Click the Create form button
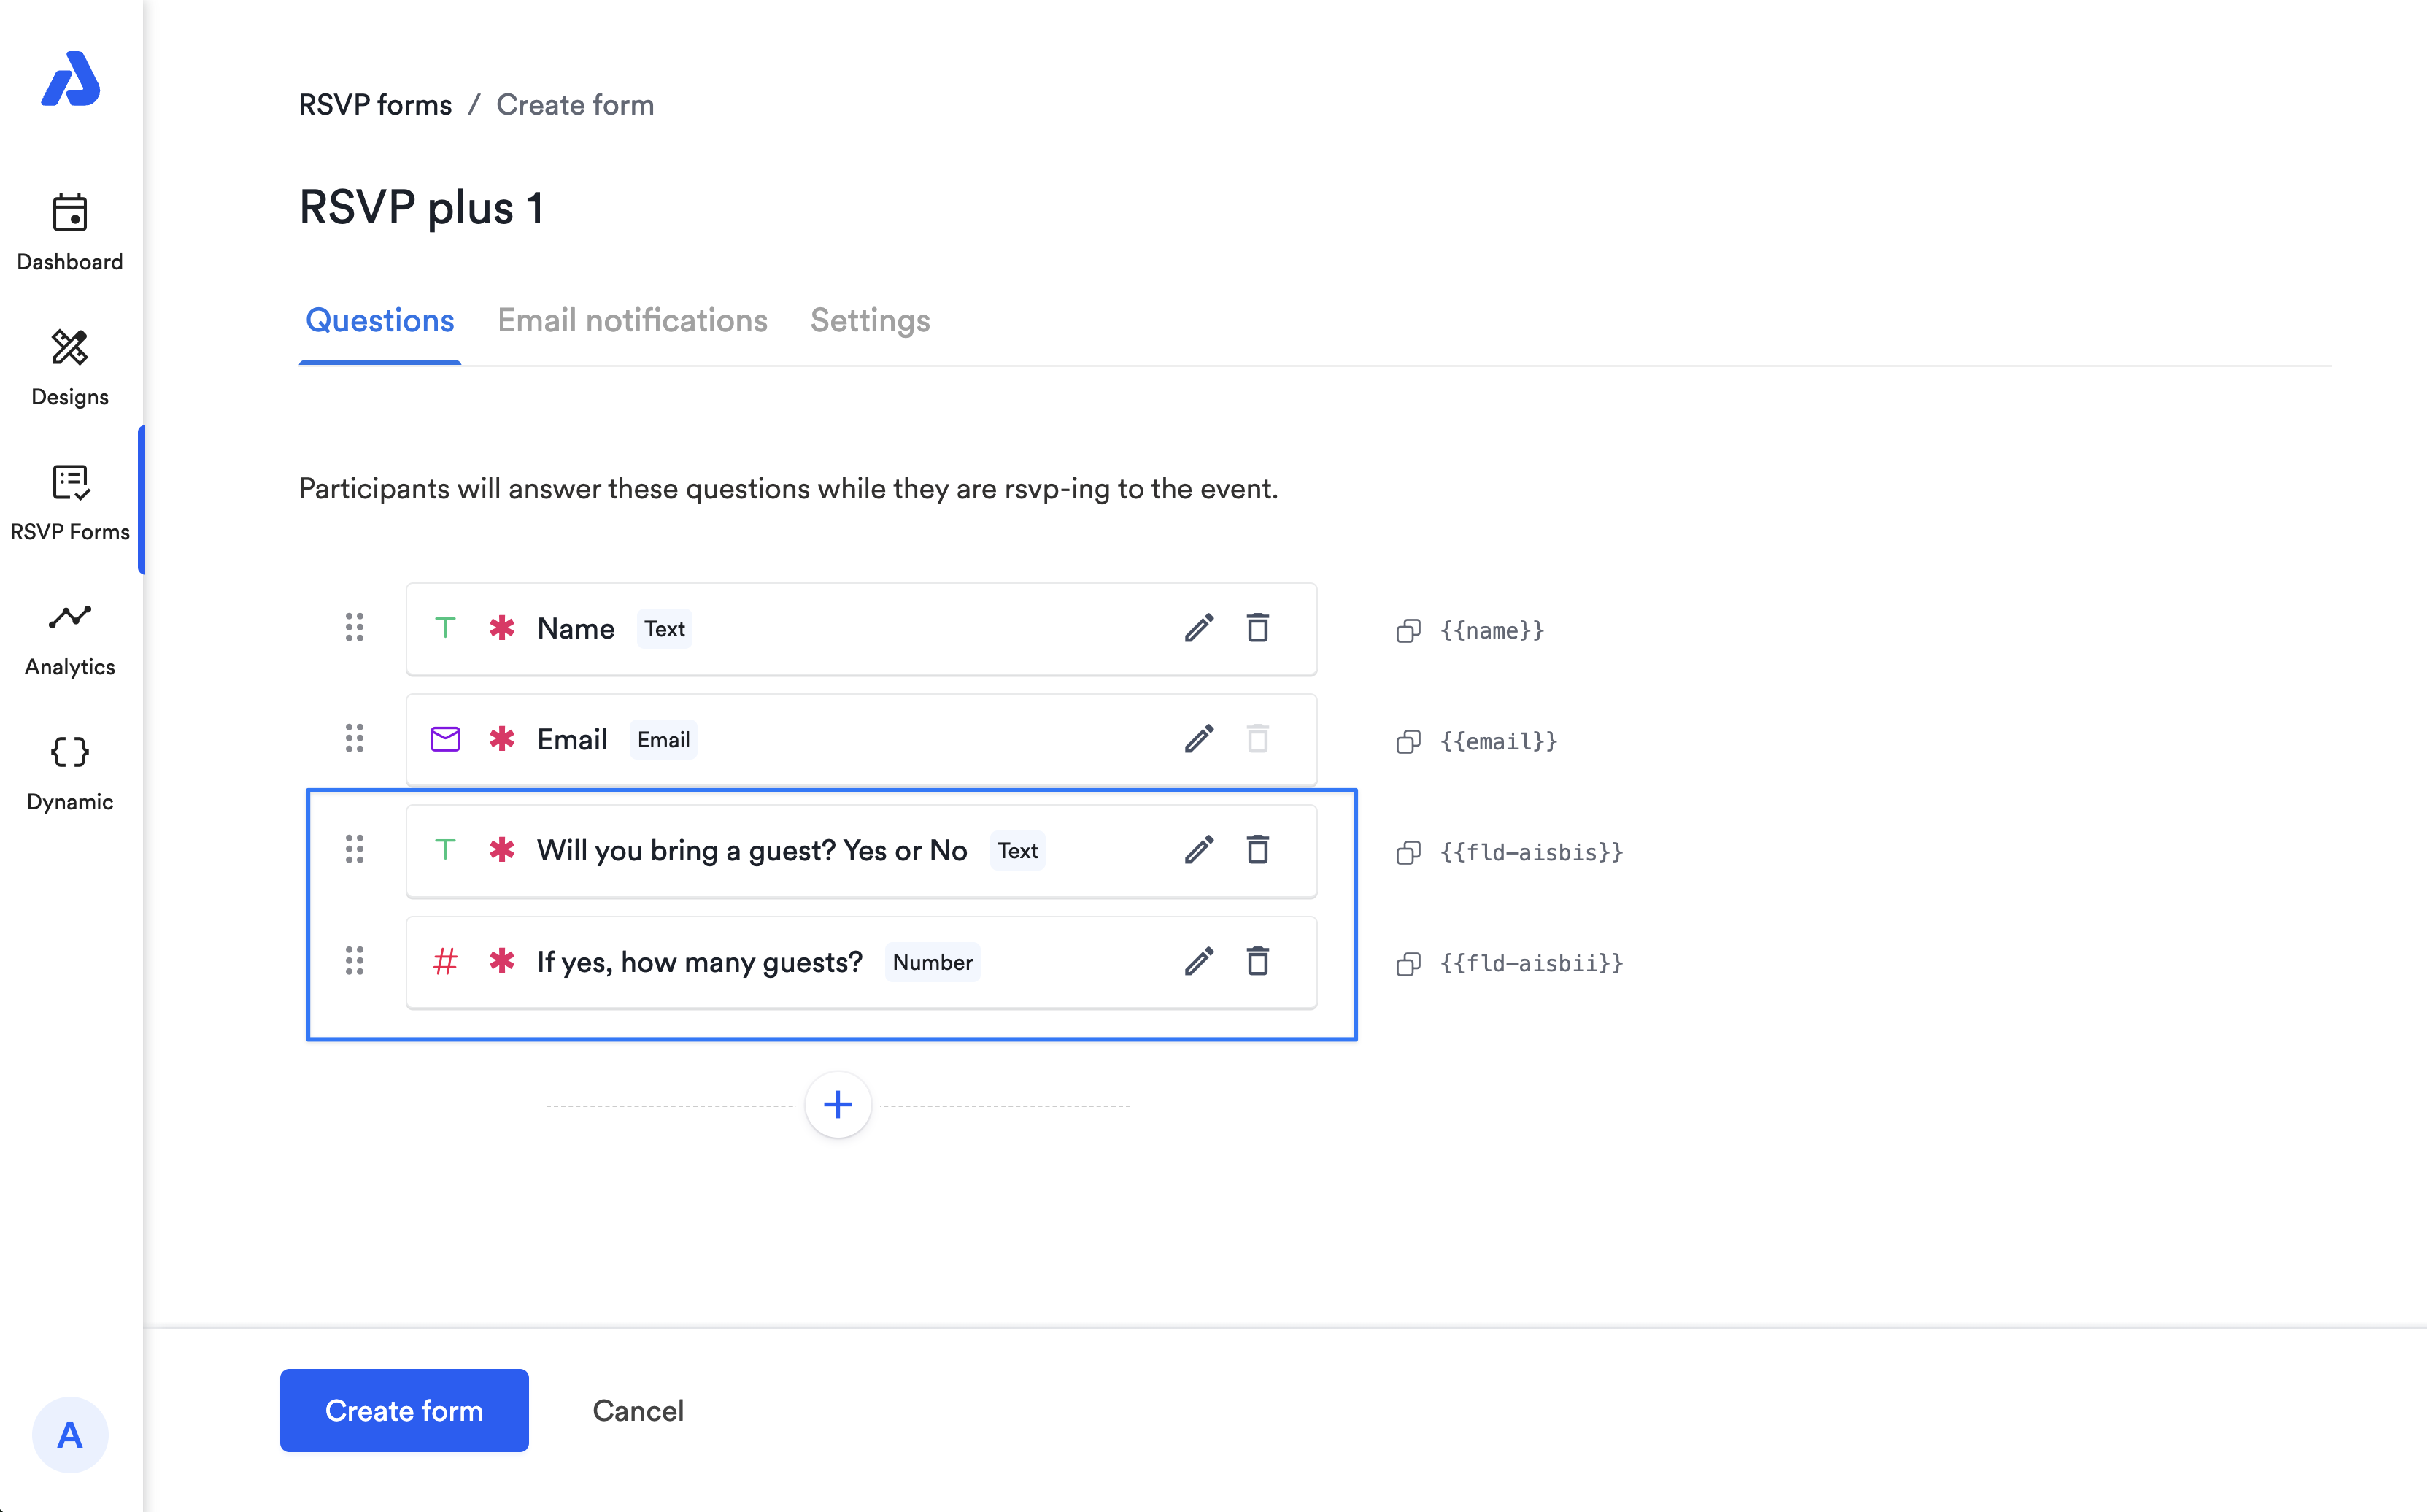This screenshot has height=1512, width=2427. coord(404,1410)
